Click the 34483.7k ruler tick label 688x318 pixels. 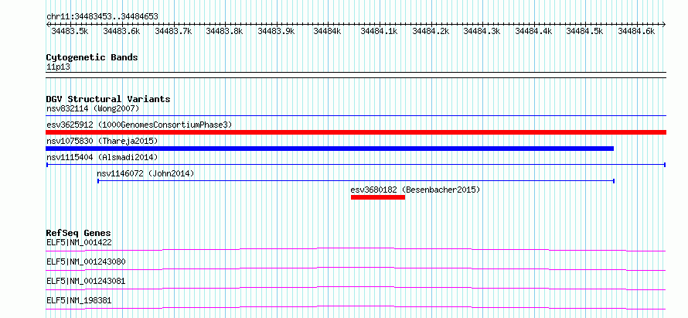[x=173, y=31]
